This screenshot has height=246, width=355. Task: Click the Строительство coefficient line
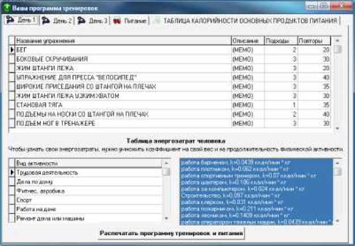(x=230, y=196)
